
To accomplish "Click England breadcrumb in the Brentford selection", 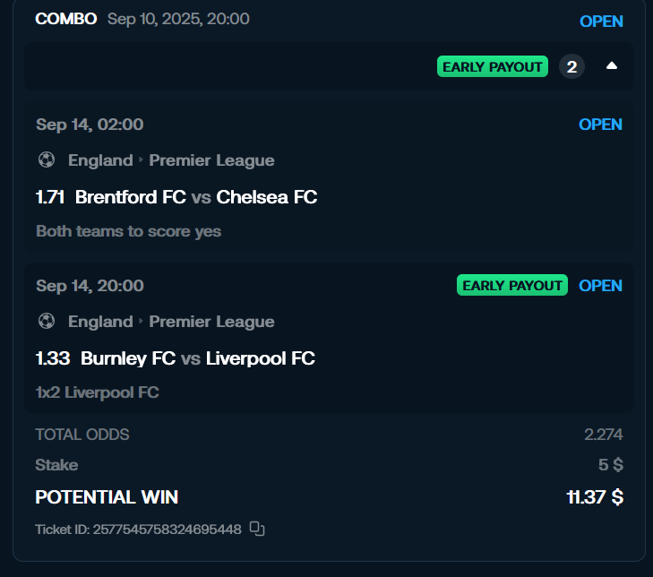I will [100, 160].
